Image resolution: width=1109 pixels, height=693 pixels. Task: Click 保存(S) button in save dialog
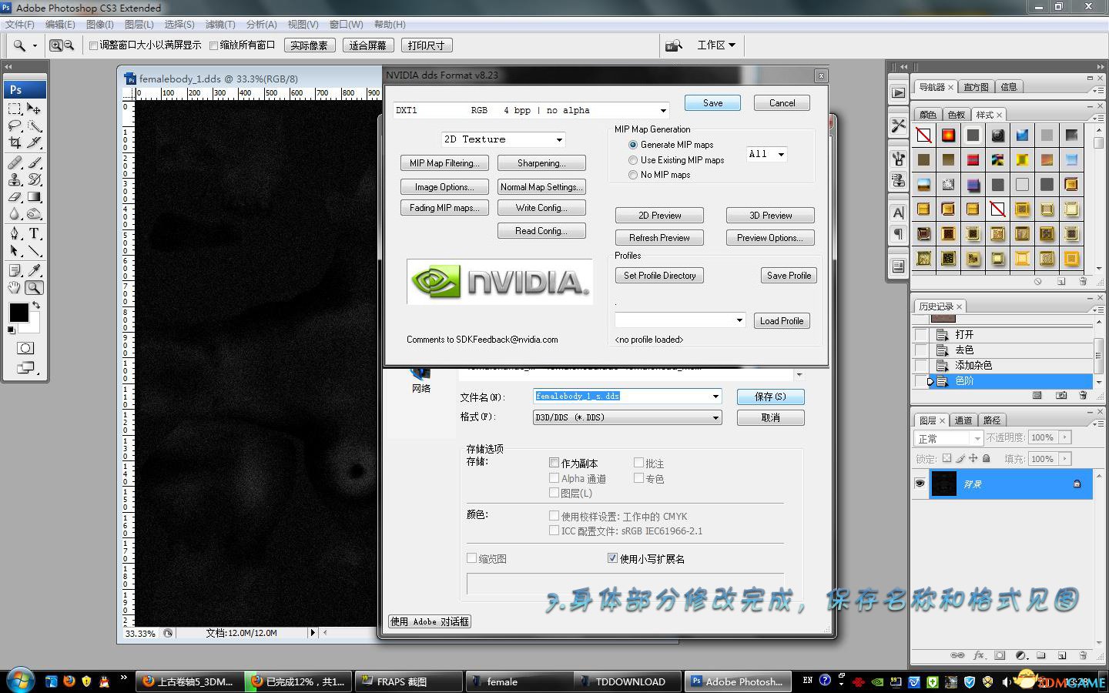770,397
